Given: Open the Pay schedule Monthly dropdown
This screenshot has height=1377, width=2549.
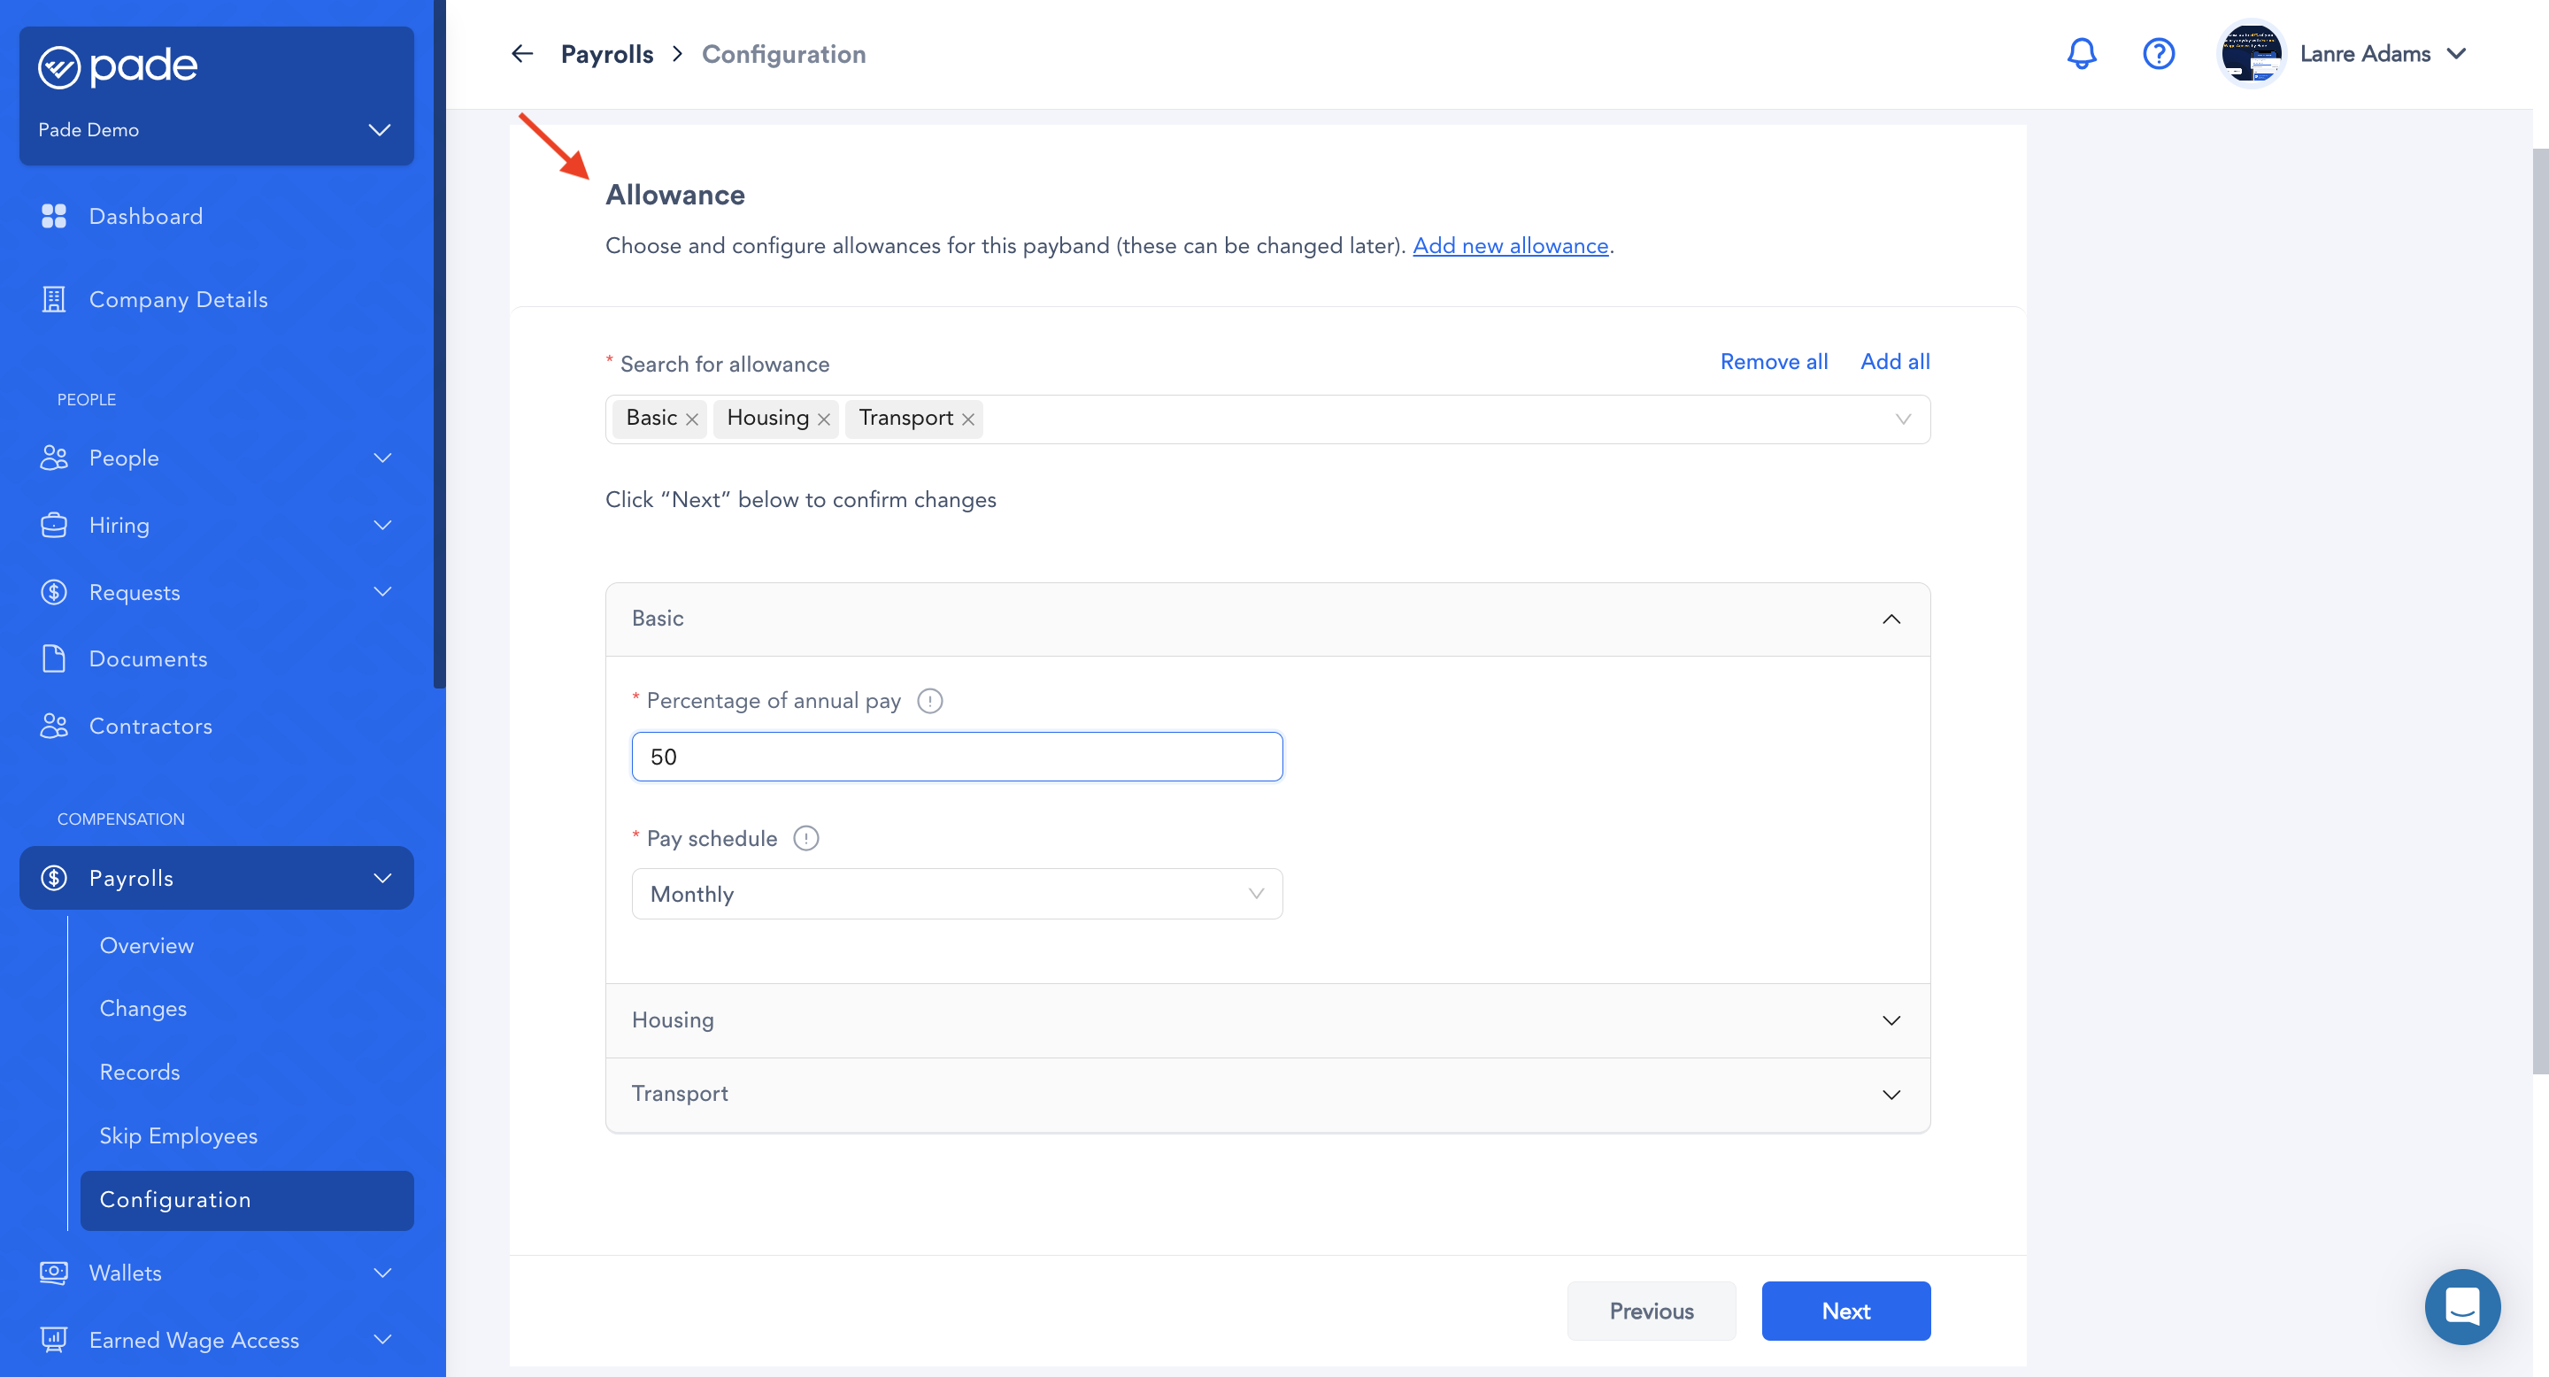Looking at the screenshot, I should 956,893.
